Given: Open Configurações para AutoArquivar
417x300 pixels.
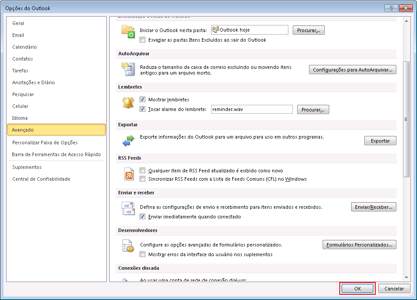Looking at the screenshot, I should [352, 70].
